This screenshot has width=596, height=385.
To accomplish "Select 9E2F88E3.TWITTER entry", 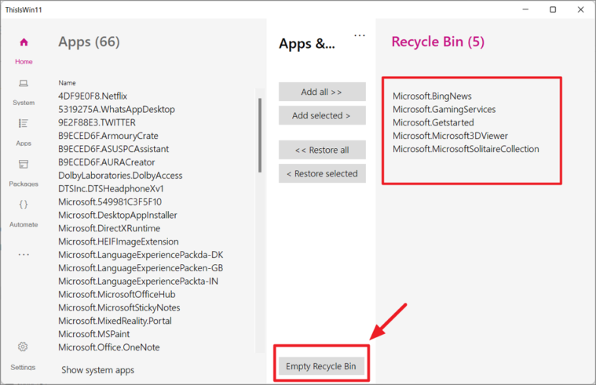I will pos(97,122).
